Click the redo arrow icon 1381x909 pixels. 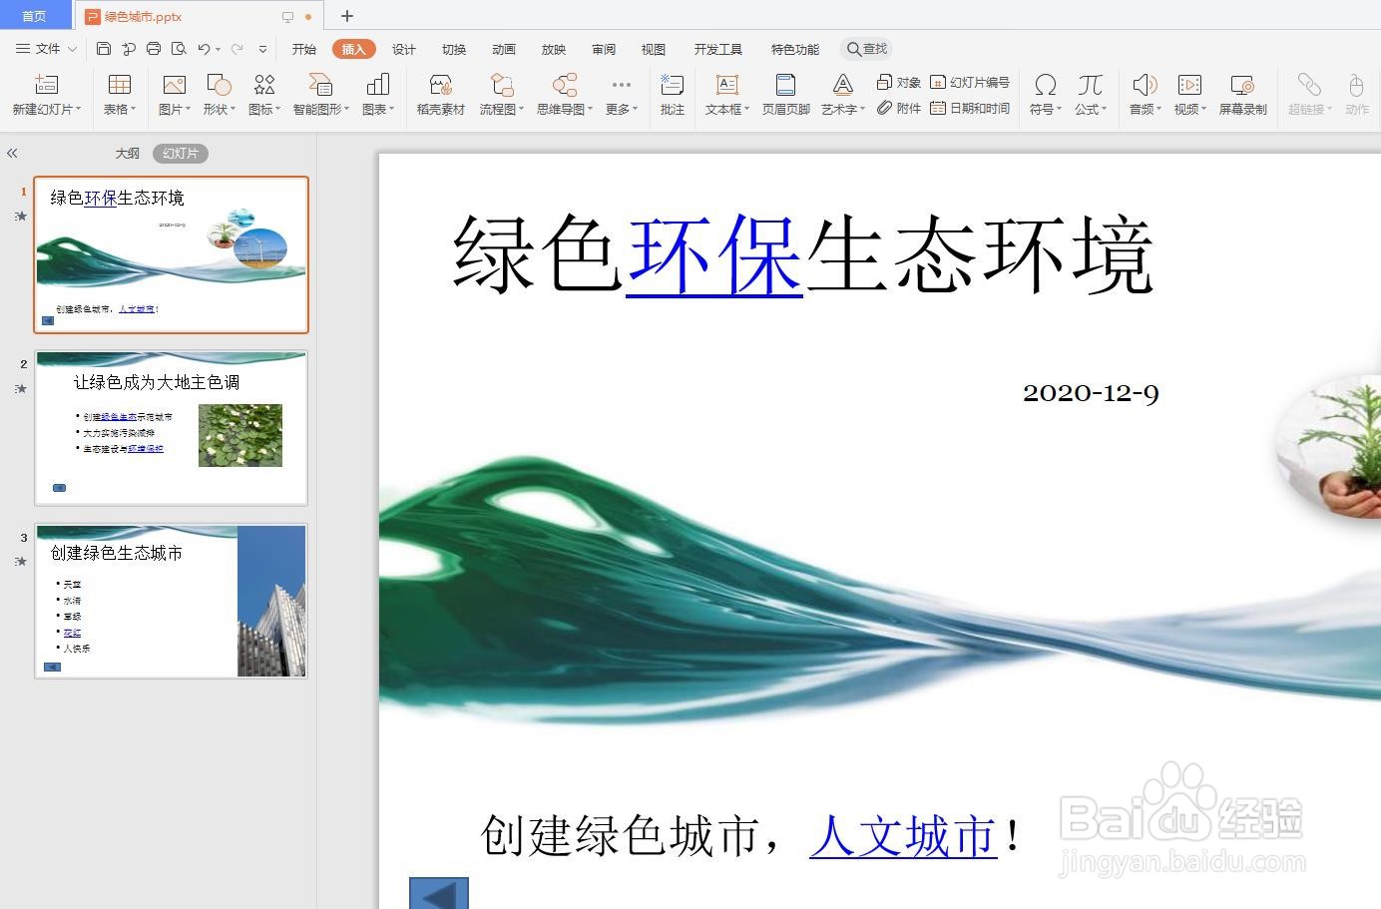[x=236, y=48]
